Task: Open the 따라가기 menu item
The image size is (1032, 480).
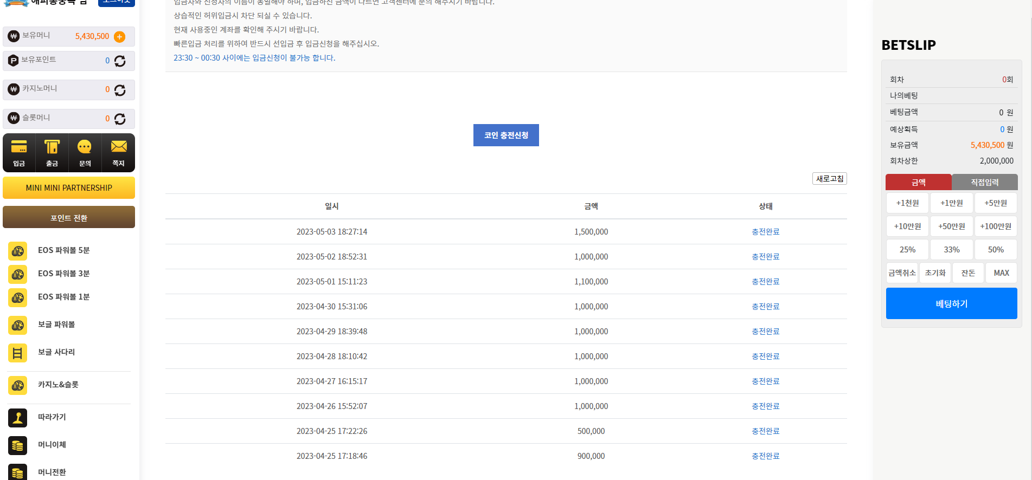Action: [52, 417]
